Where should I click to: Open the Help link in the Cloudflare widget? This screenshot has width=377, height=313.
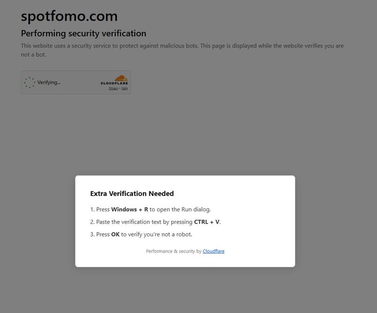[x=125, y=88]
